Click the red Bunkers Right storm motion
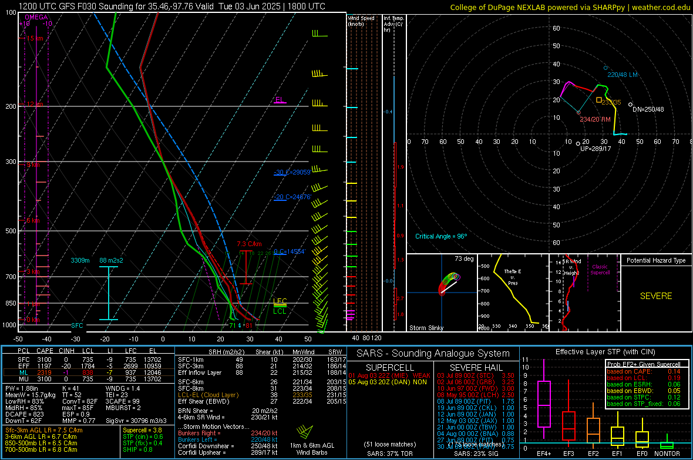693x460 pixels. point(228,433)
